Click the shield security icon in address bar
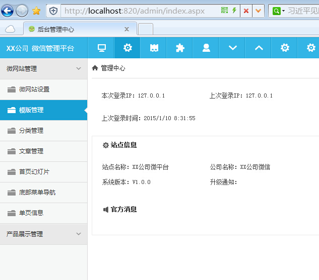The image size is (319, 280). click(53, 11)
